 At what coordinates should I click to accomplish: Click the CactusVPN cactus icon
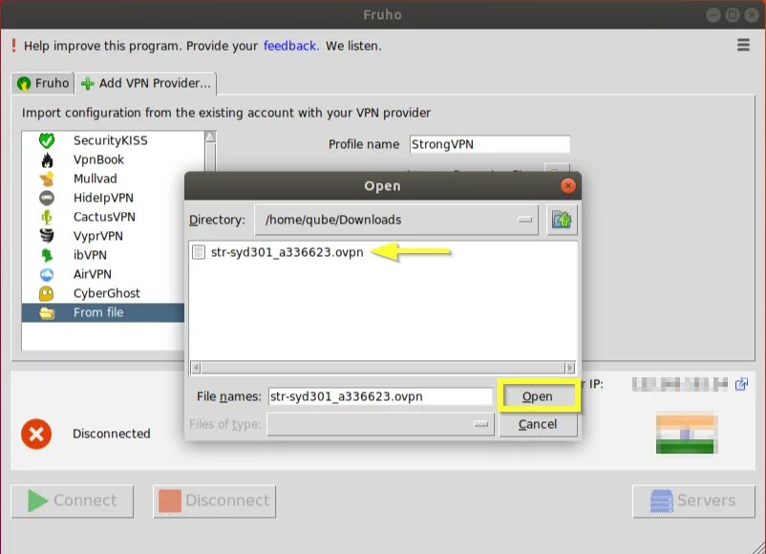(x=47, y=217)
